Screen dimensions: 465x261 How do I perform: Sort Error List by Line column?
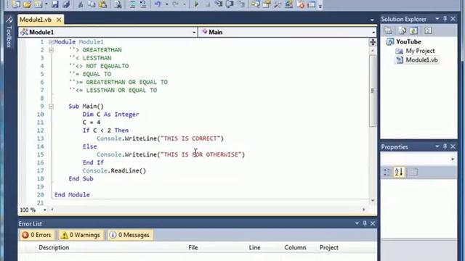coord(254,247)
